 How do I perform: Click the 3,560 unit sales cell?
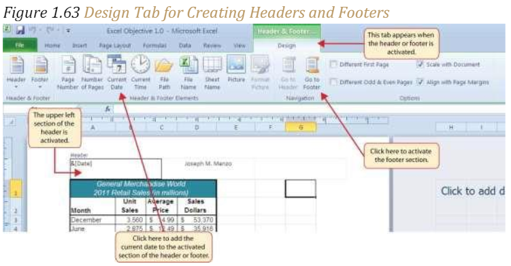point(130,220)
